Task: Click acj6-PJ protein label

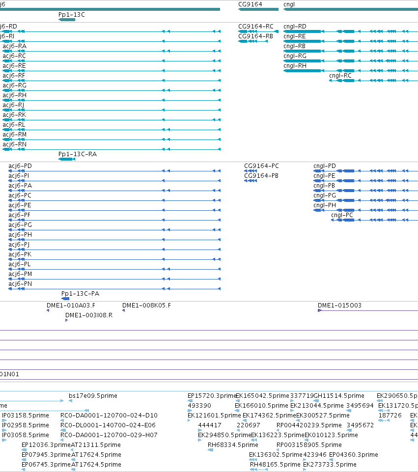Action: coord(19,245)
